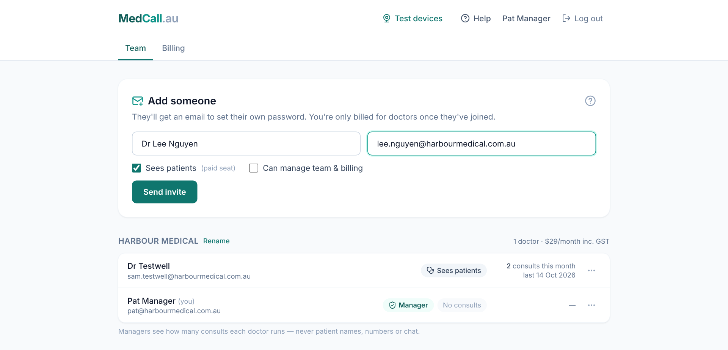Uncheck the Sees patients checkbox
The height and width of the screenshot is (350, 728).
[136, 168]
